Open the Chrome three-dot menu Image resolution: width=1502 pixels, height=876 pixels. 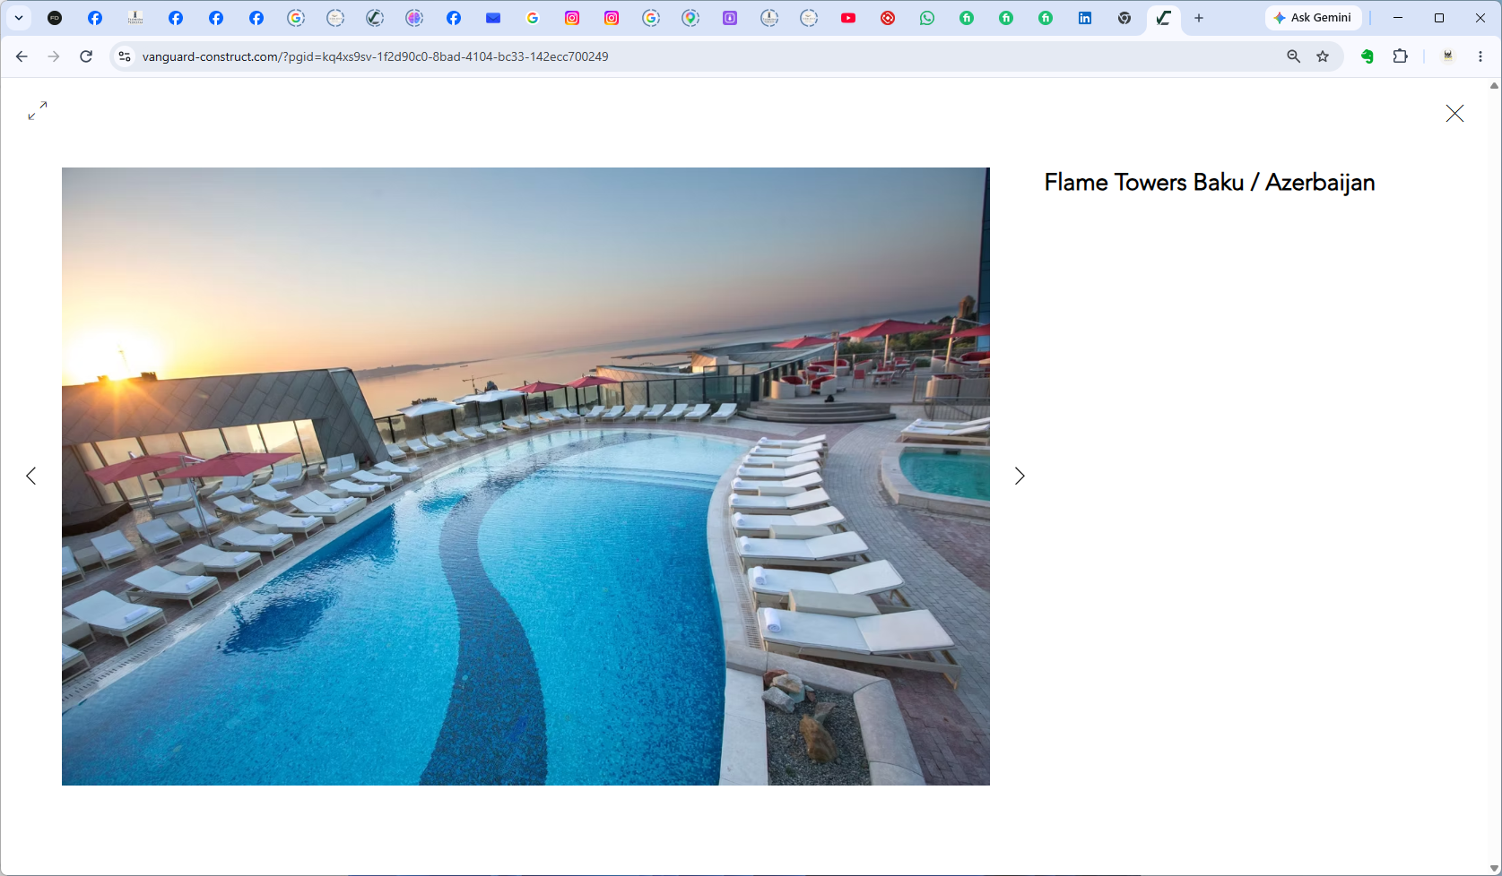[1480, 56]
